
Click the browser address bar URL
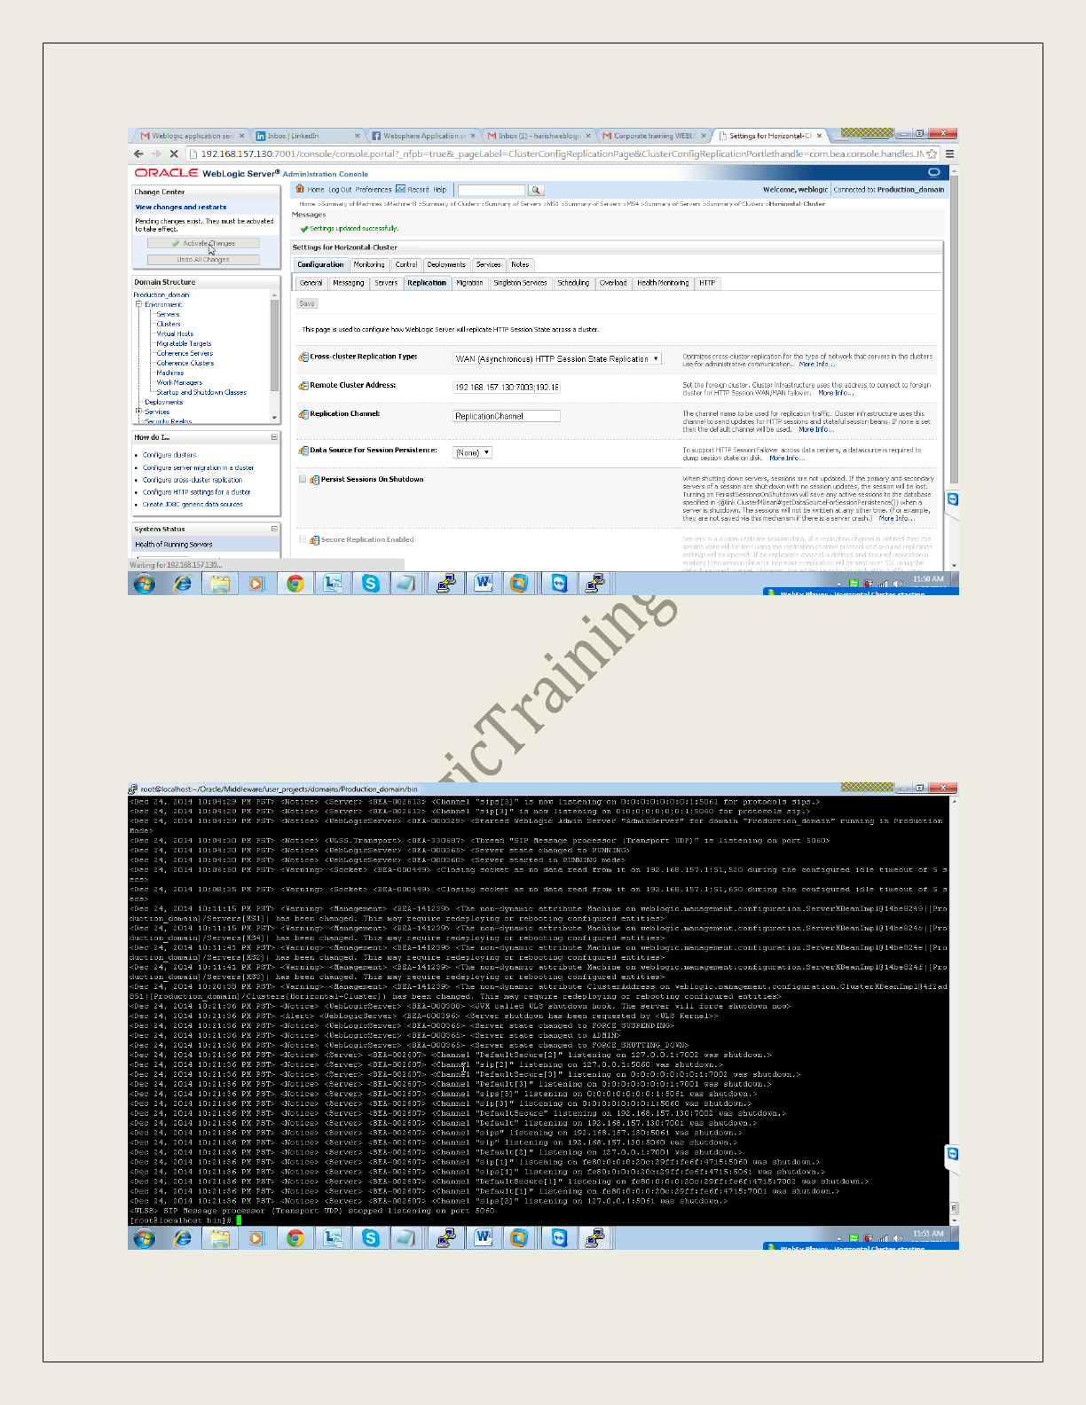562,153
